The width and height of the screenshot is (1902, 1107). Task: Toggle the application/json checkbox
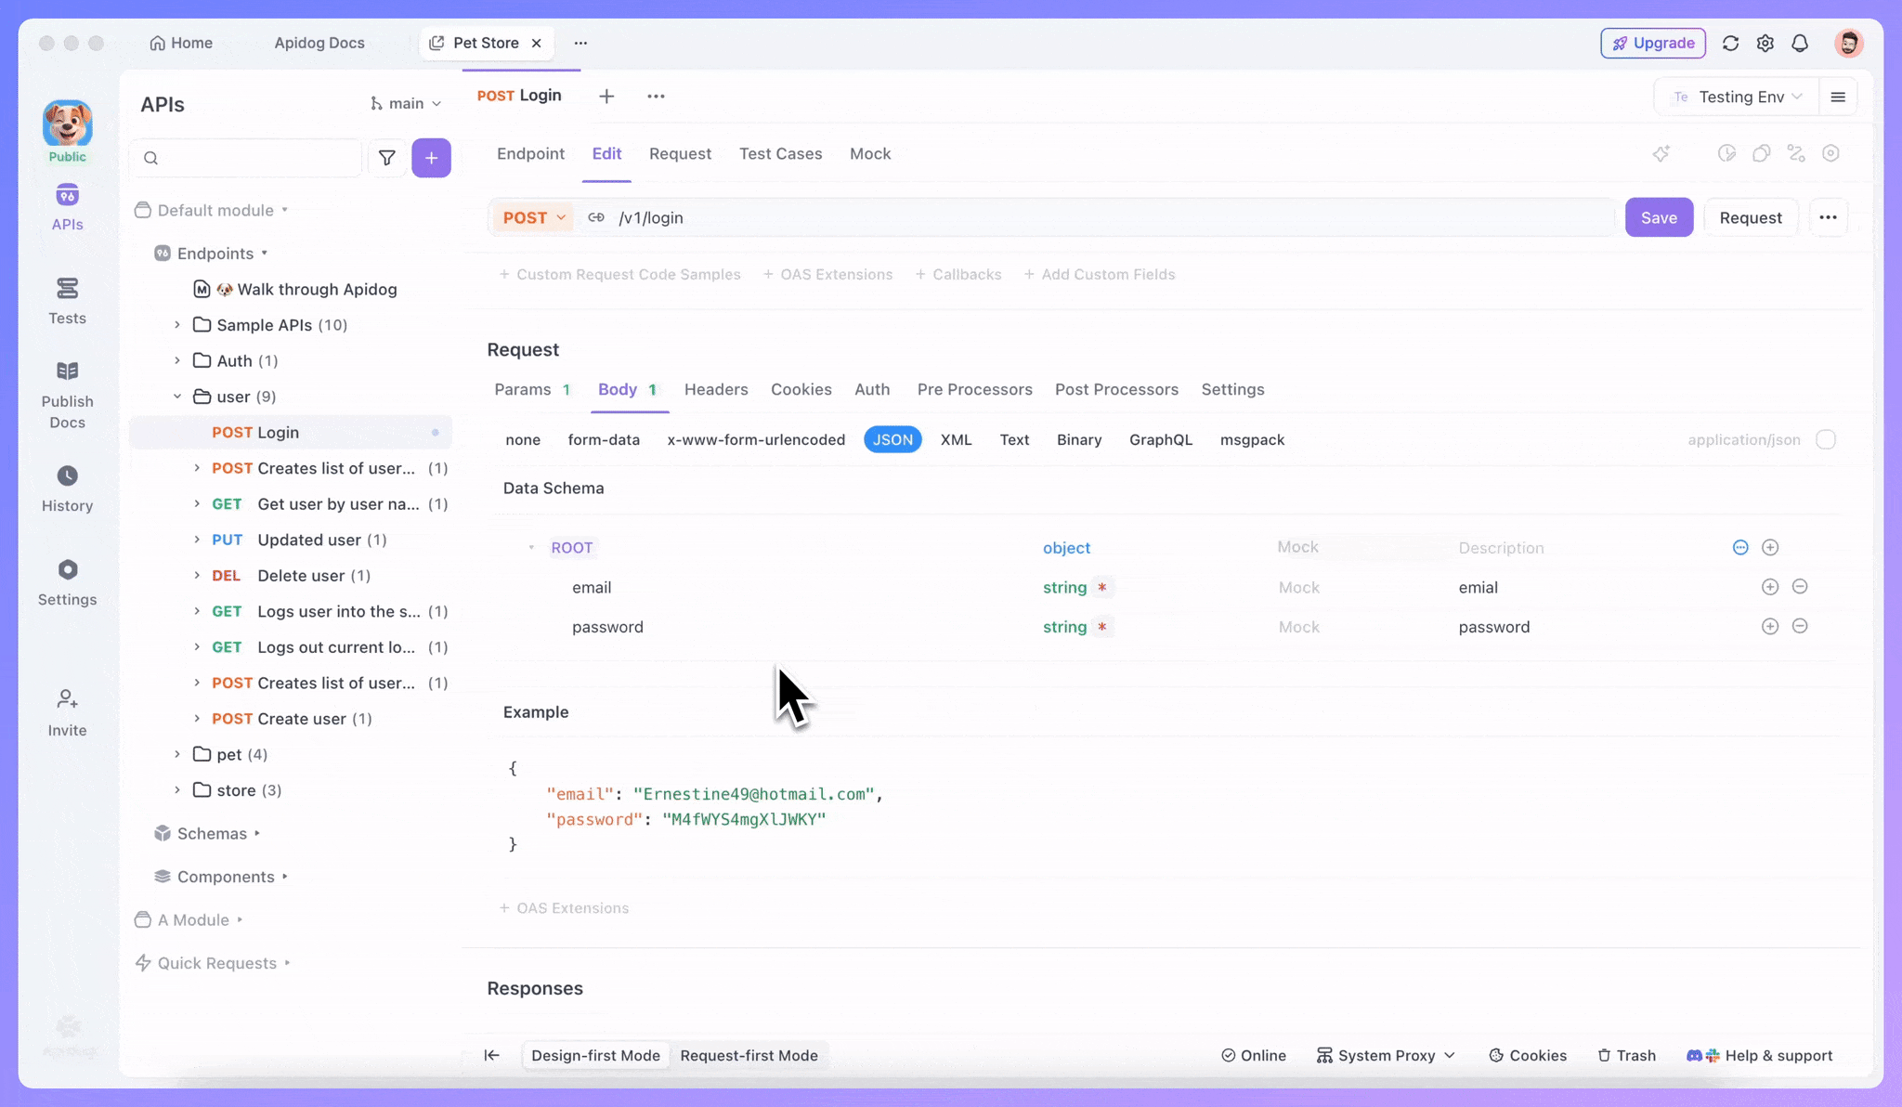[x=1826, y=440]
